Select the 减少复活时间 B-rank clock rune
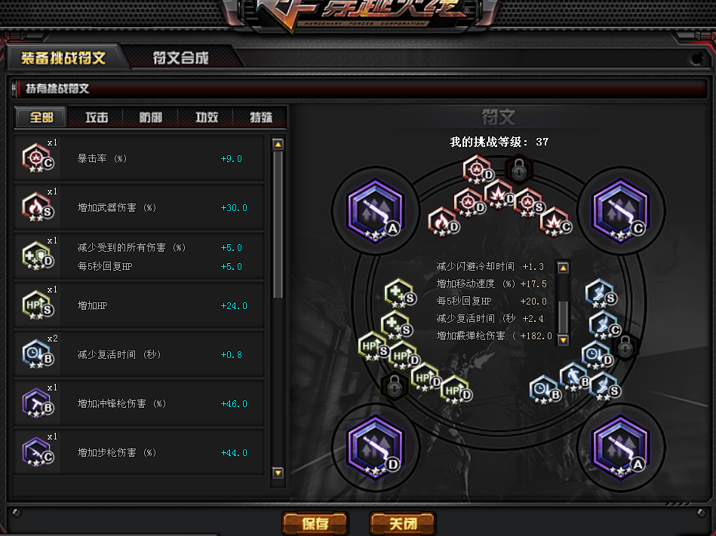Viewport: 716px width, 536px height. (38, 354)
